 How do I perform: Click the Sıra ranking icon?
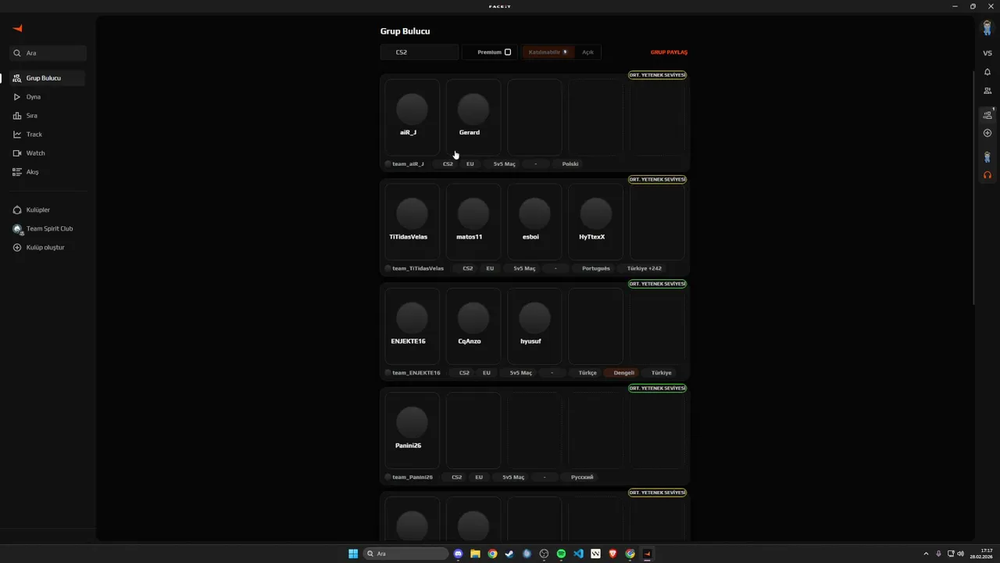point(16,116)
